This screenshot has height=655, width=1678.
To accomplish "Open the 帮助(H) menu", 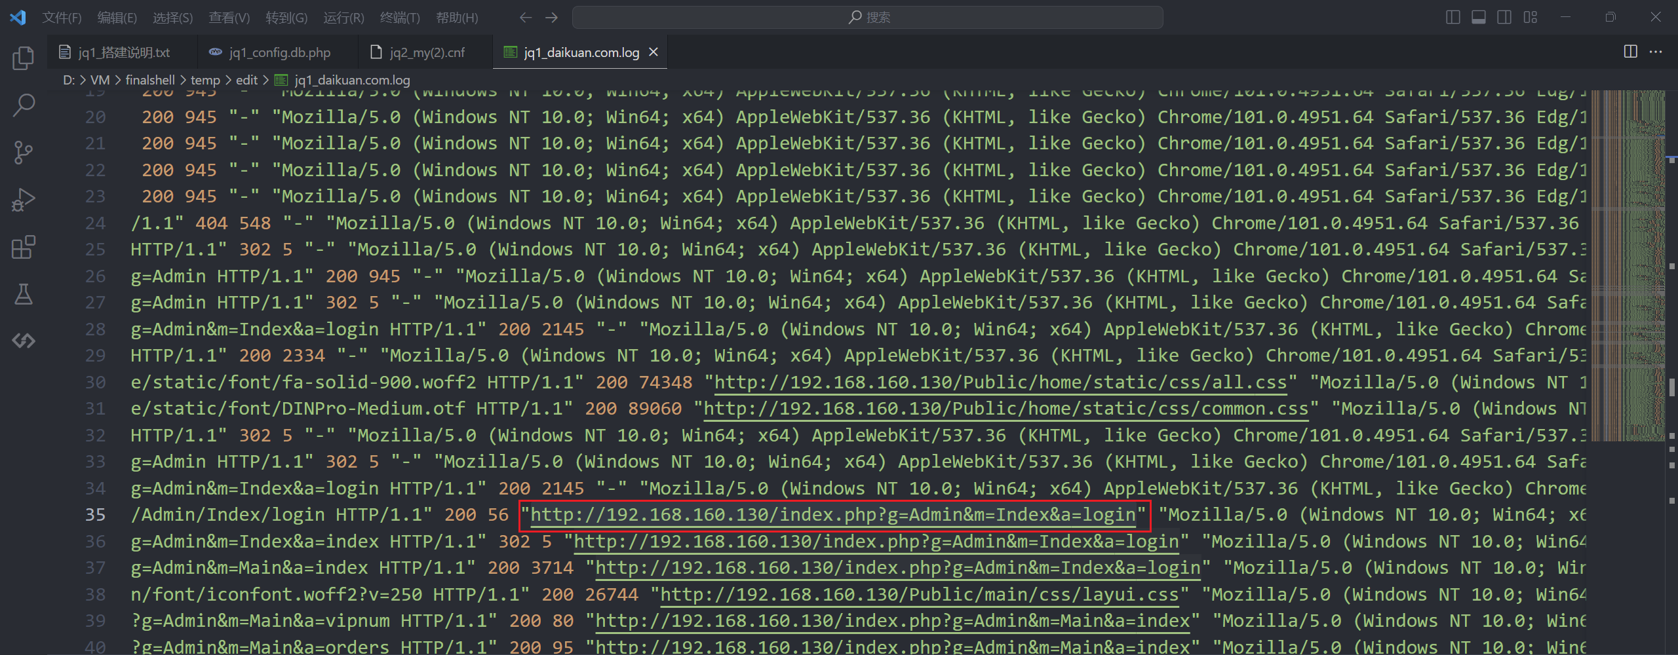I will pos(457,18).
